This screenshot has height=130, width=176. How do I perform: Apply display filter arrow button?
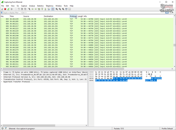point(167,13)
